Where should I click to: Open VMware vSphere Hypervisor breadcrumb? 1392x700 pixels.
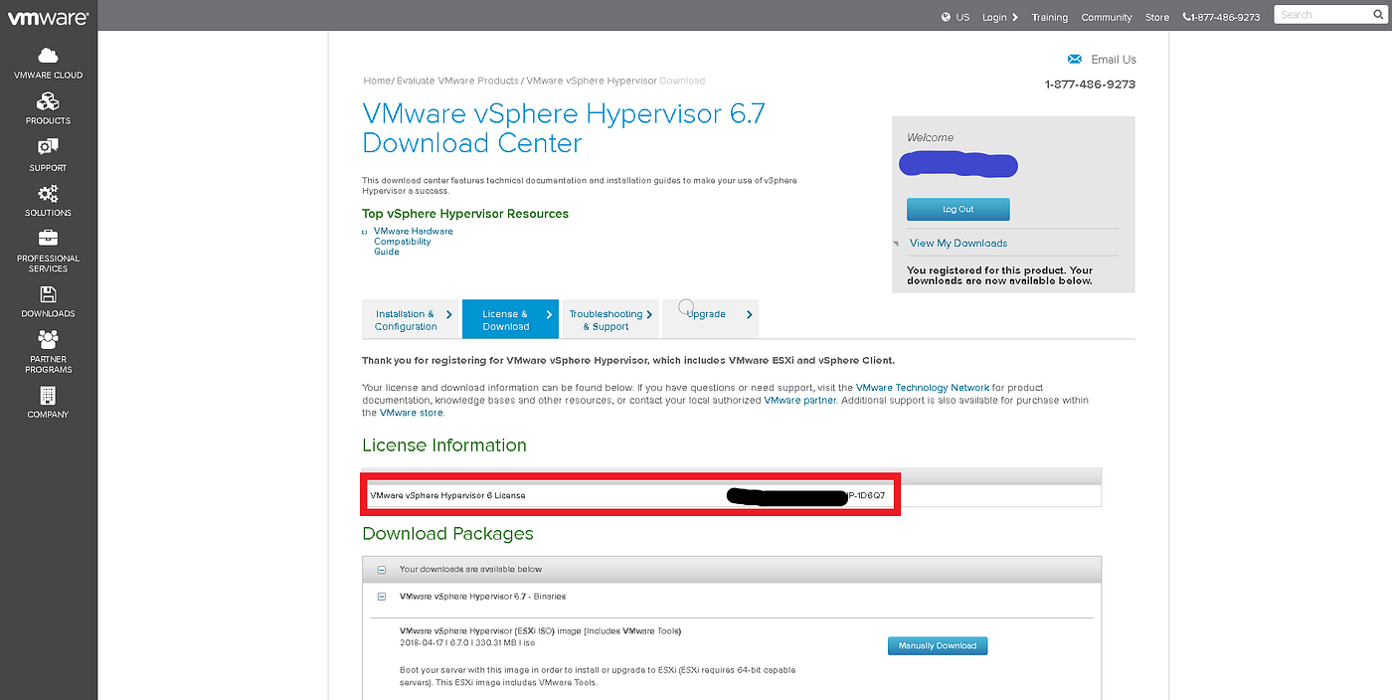(x=591, y=81)
